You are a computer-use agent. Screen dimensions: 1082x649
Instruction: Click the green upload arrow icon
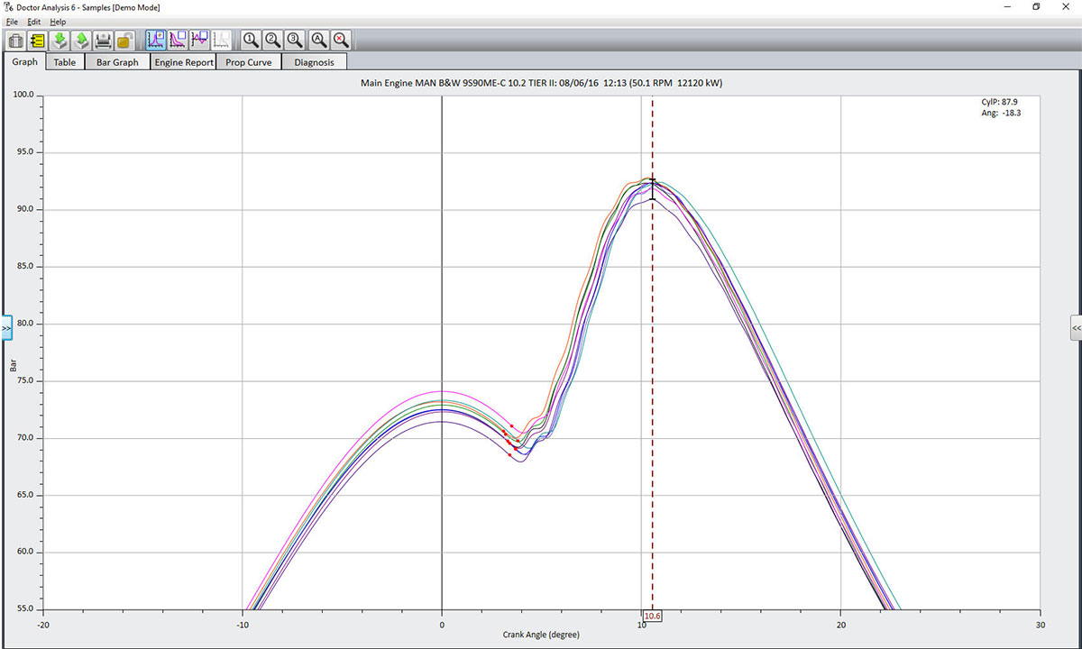(x=81, y=40)
